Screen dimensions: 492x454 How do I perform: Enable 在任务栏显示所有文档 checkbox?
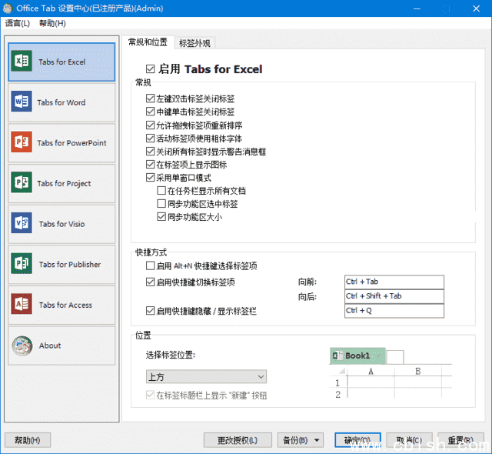coord(161,191)
